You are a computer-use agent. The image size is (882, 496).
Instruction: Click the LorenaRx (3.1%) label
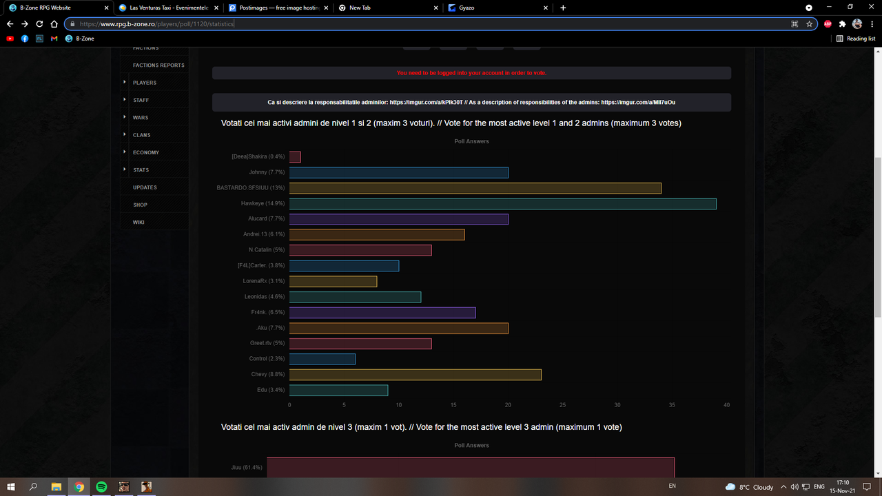click(264, 281)
